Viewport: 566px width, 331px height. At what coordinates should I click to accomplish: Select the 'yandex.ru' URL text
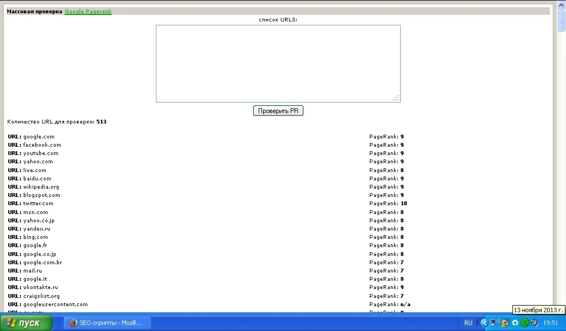[x=37, y=229]
